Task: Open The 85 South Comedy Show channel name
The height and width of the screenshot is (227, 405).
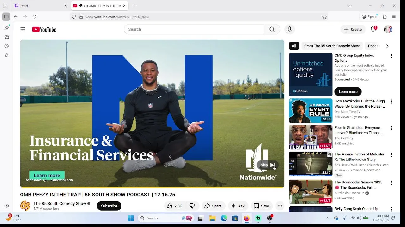Action: click(60, 204)
